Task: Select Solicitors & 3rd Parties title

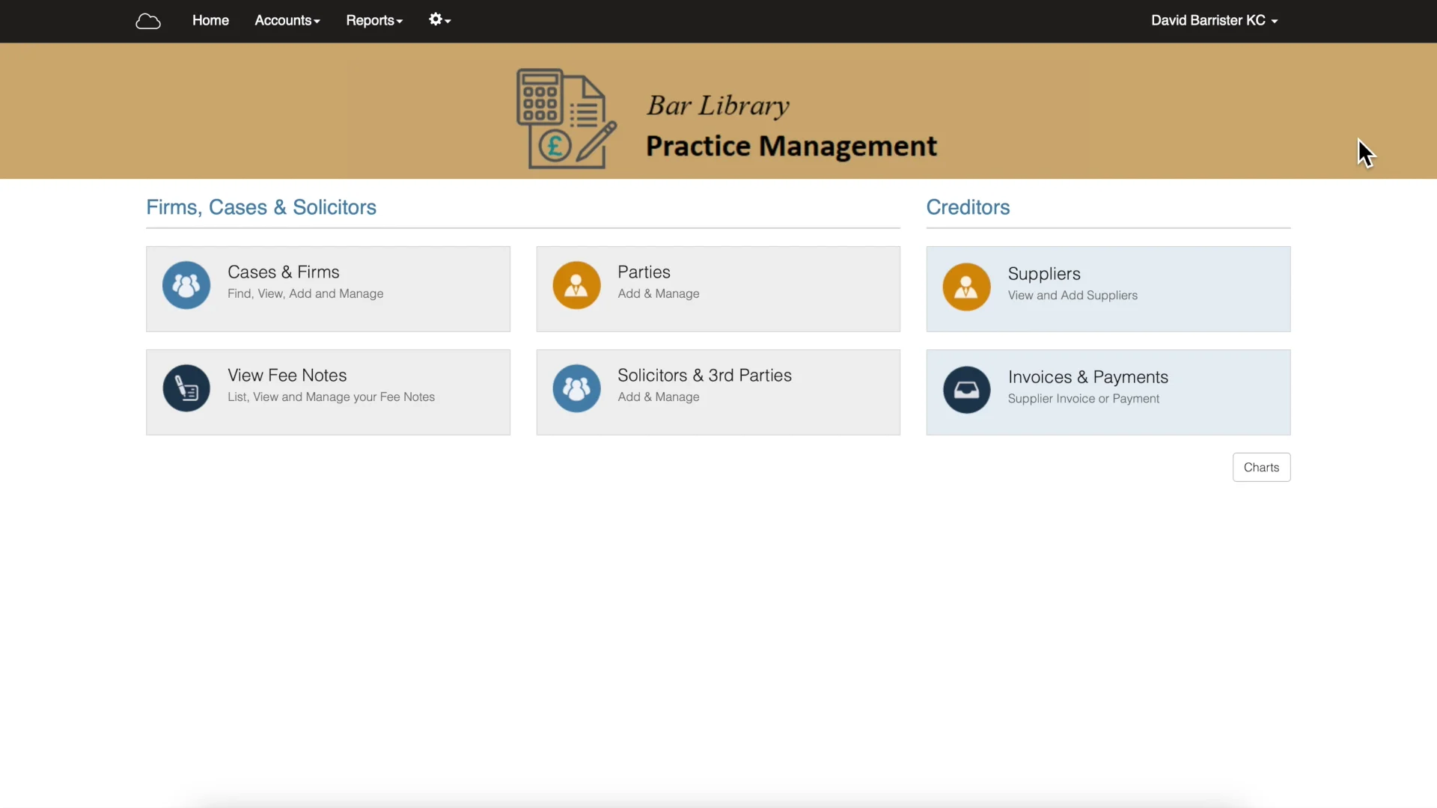Action: [704, 376]
